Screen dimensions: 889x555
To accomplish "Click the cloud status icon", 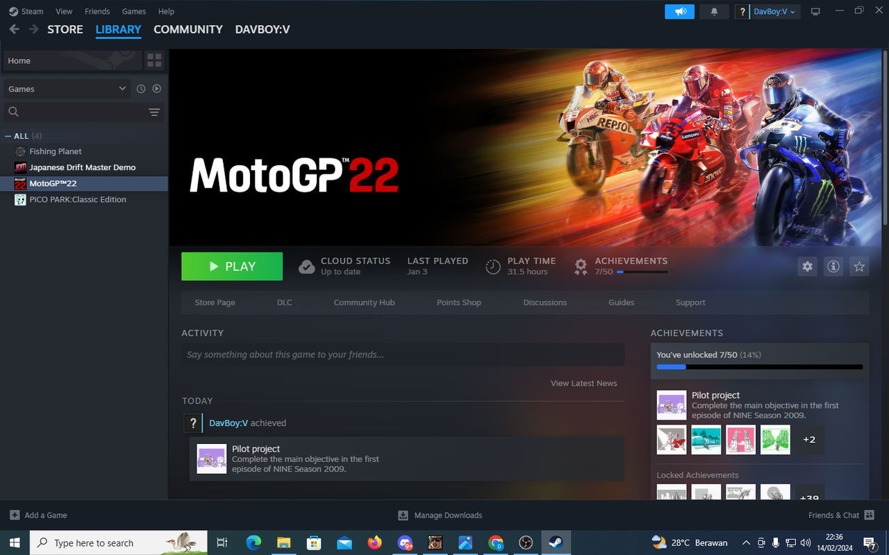I will point(307,266).
